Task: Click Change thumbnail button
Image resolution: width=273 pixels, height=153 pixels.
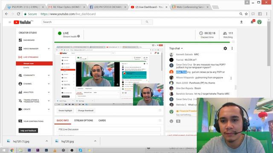Action: click(85, 110)
